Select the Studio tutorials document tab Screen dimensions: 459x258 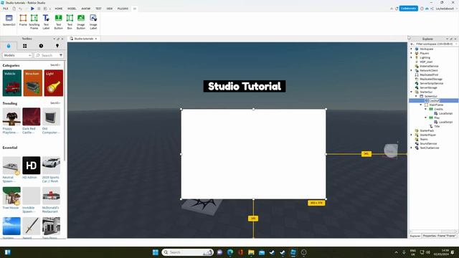83,39
